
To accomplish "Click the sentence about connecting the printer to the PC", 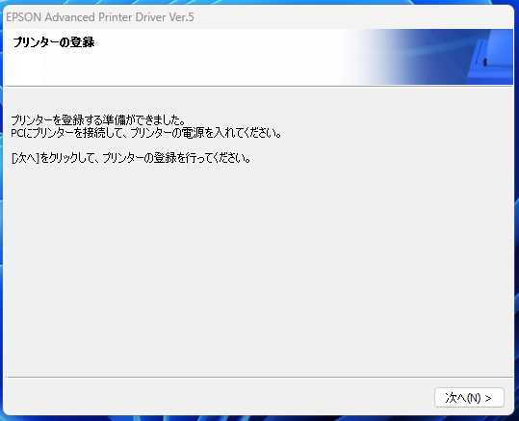I will pos(146,133).
